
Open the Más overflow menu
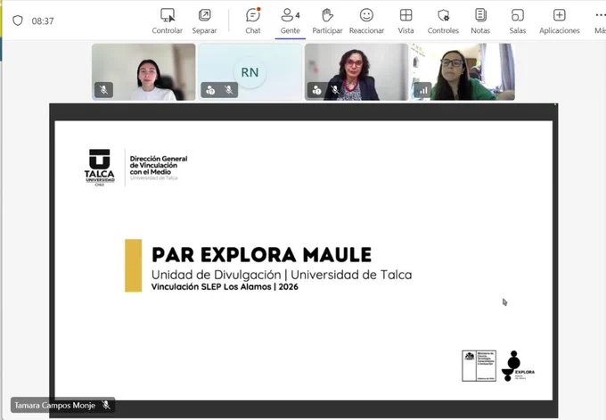click(600, 21)
